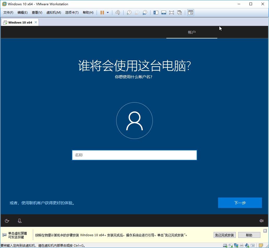Click the sound device status icon
Image resolution: width=269 pixels, height=248 pixels.
click(247, 245)
